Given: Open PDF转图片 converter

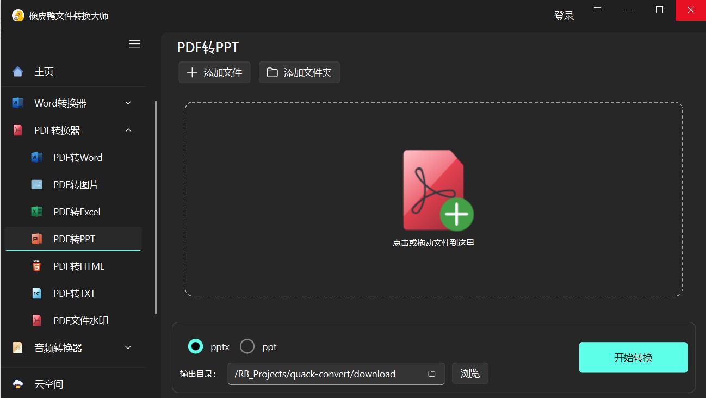Looking at the screenshot, I should 73,185.
